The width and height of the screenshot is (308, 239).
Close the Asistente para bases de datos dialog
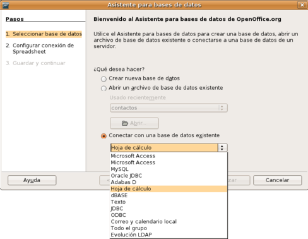[302, 5]
